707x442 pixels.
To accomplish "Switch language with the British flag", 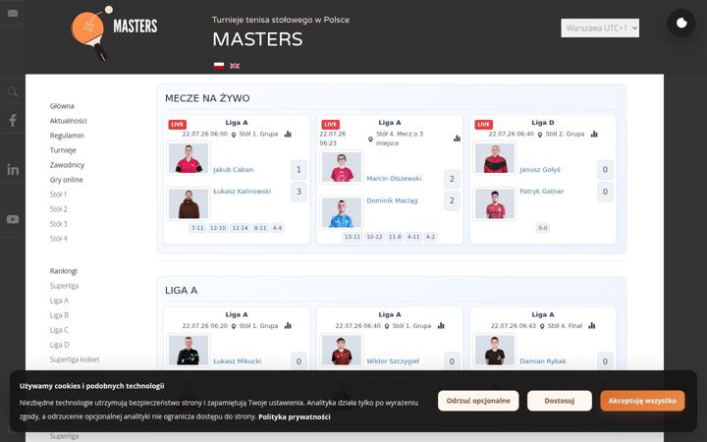I will [x=235, y=66].
